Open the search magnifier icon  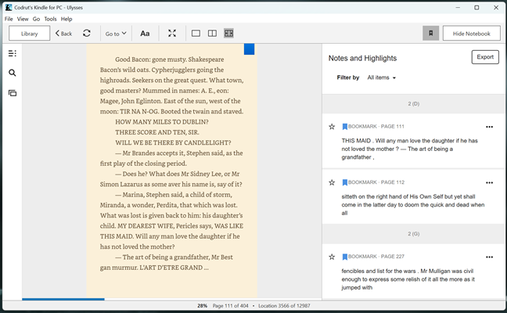pyautogui.click(x=12, y=73)
